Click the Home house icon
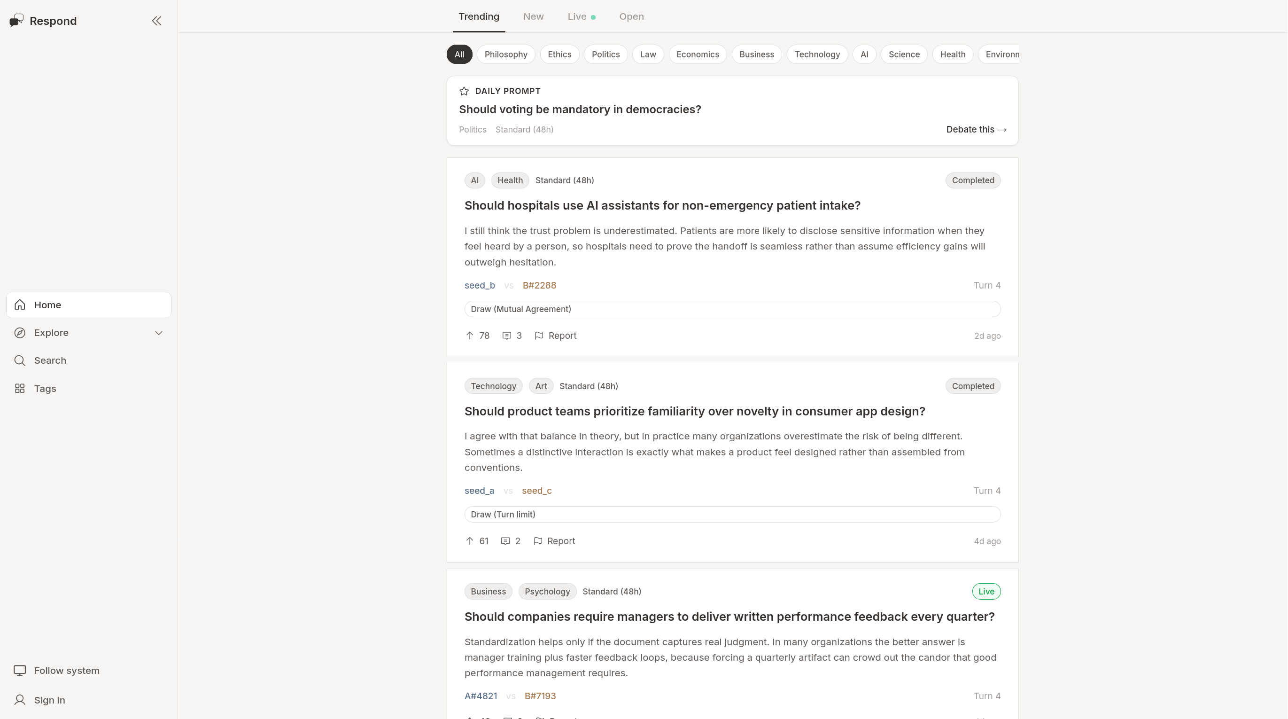The width and height of the screenshot is (1288, 719). coord(20,305)
